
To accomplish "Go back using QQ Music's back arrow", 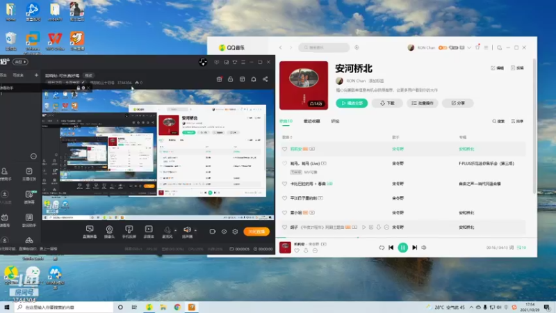I will click(x=281, y=47).
